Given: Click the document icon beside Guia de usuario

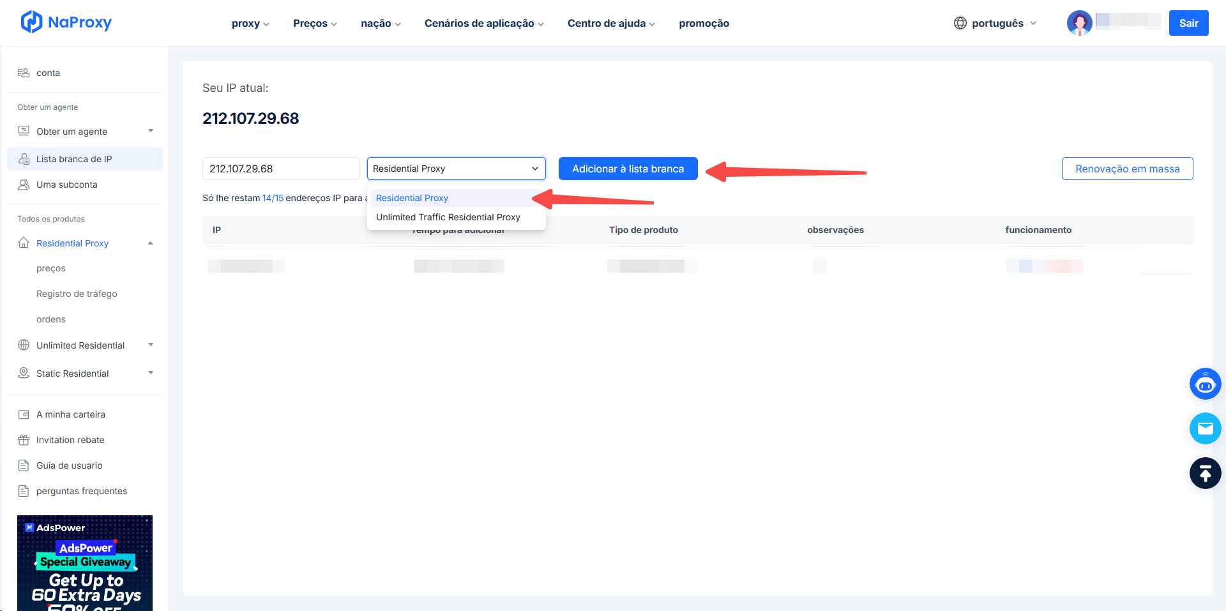Looking at the screenshot, I should click(x=24, y=465).
